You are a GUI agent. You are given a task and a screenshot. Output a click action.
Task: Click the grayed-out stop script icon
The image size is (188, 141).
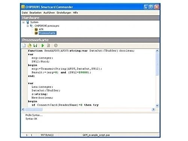(x=49, y=45)
